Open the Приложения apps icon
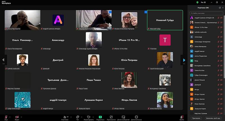This screenshot has width=225, height=121. [x=111, y=117]
